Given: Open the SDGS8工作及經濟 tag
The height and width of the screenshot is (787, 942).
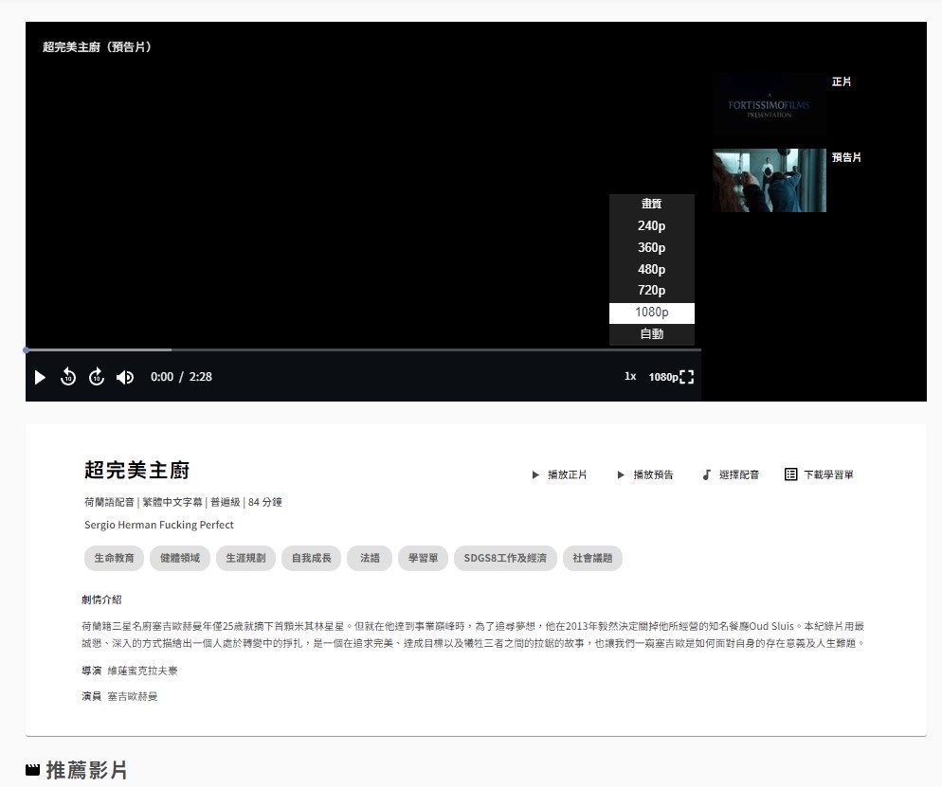Looking at the screenshot, I should click(x=505, y=558).
